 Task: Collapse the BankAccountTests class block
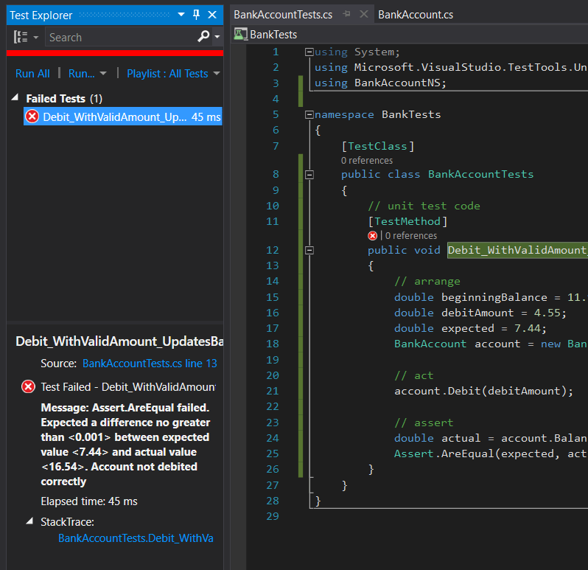click(309, 175)
